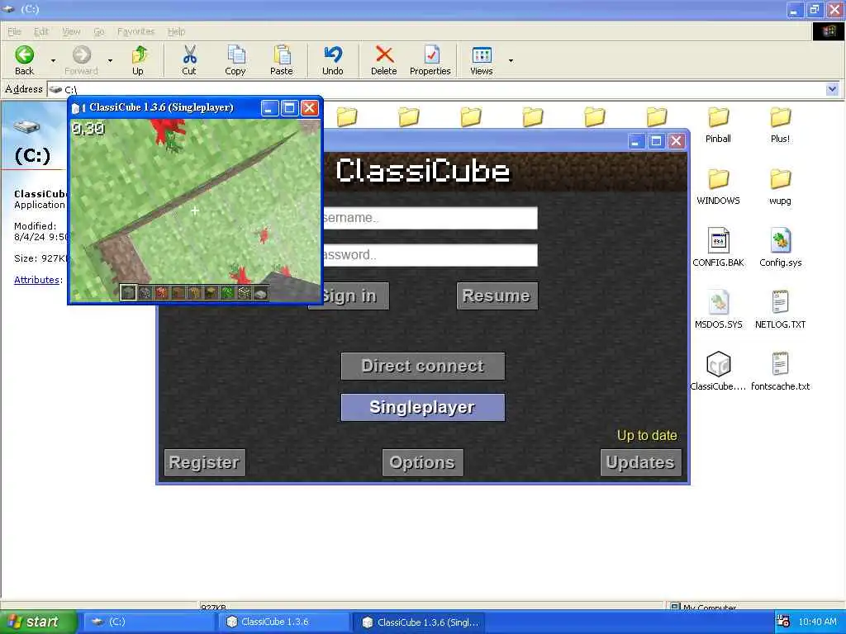846x634 pixels.
Task: Select the ClassiCube application file icon
Action: [x=718, y=364]
